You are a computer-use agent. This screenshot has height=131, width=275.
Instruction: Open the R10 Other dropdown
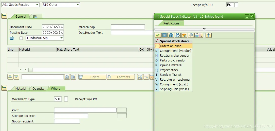[x=61, y=5]
